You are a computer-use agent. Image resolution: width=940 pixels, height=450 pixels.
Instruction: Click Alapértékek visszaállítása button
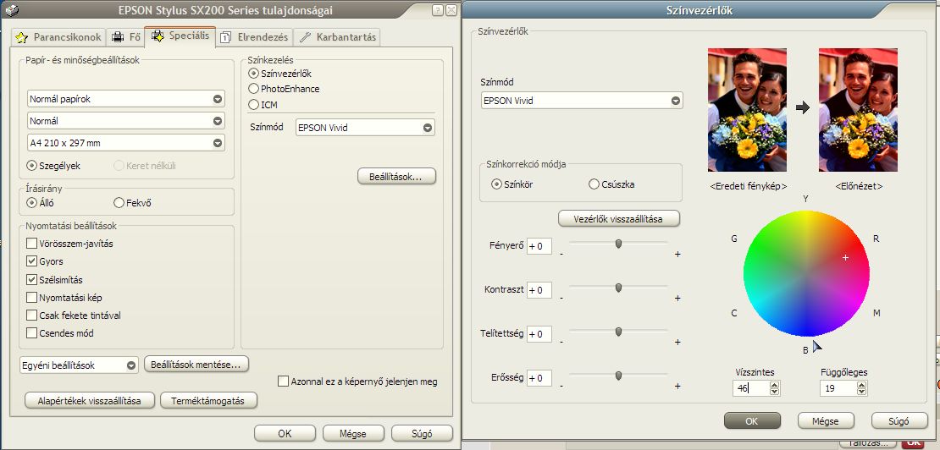[89, 401]
